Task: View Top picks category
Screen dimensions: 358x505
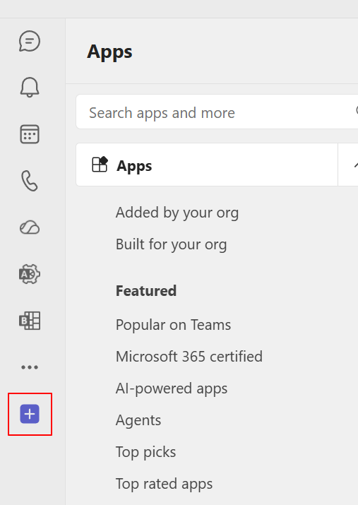Action: (146, 452)
